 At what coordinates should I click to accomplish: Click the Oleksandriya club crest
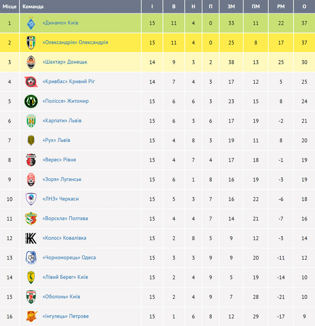[x=31, y=42]
